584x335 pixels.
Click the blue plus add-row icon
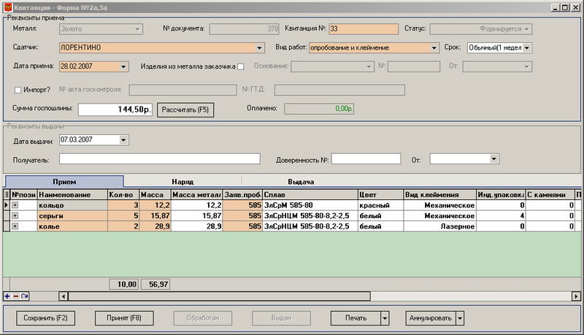7,296
